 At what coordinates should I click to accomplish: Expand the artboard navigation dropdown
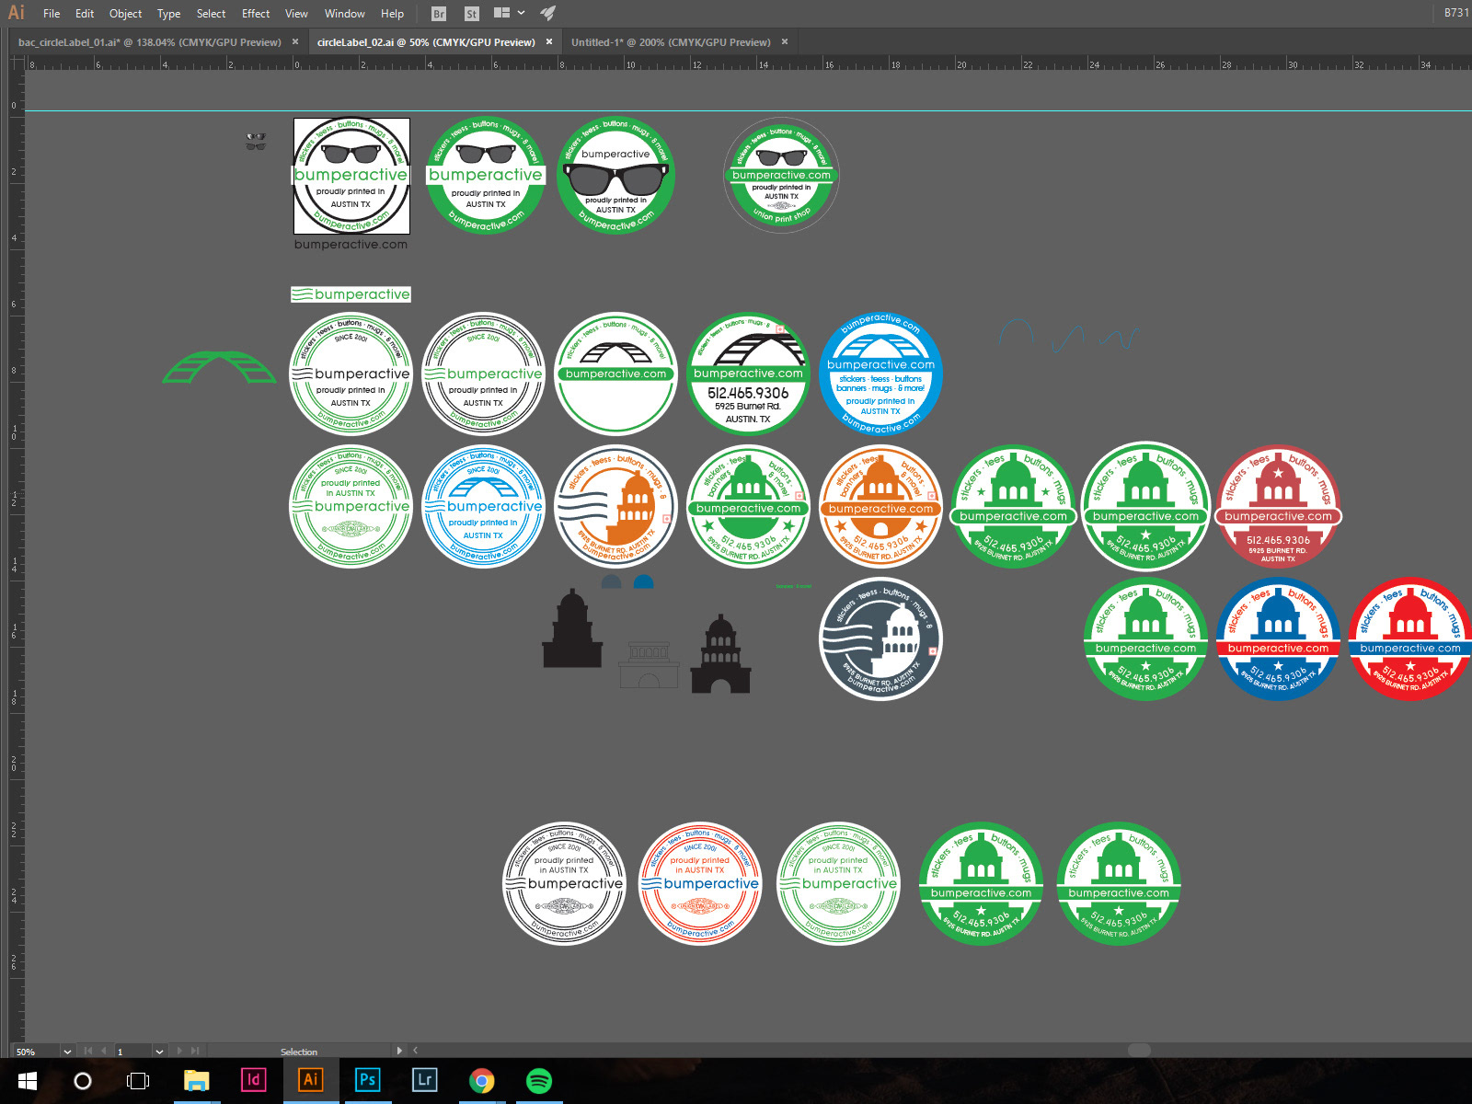tap(159, 1052)
